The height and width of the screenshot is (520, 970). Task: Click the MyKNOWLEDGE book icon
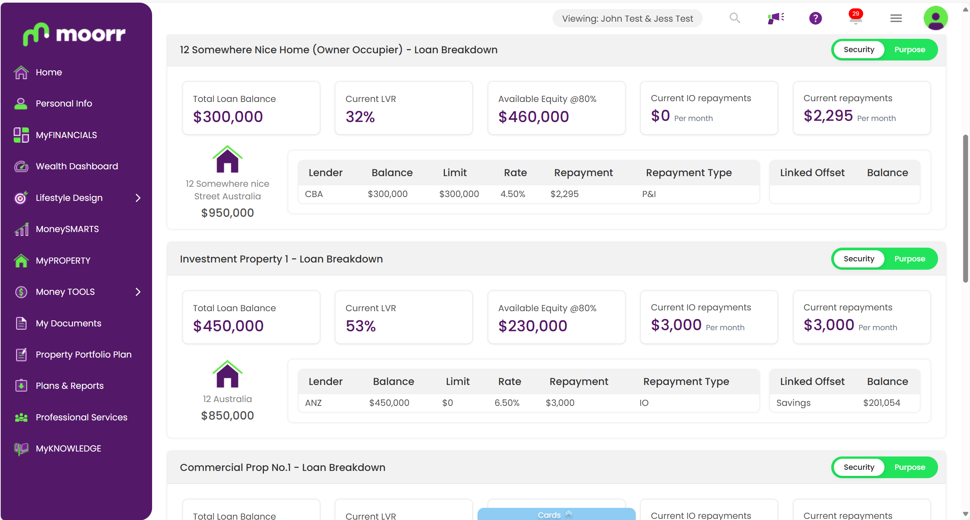click(x=21, y=448)
